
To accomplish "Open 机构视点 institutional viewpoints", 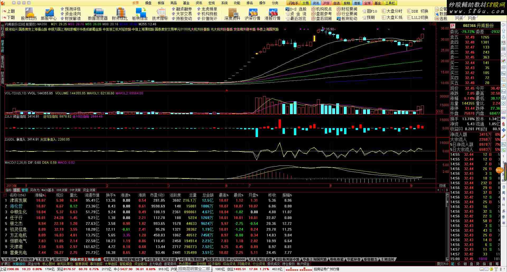I will [321, 9].
